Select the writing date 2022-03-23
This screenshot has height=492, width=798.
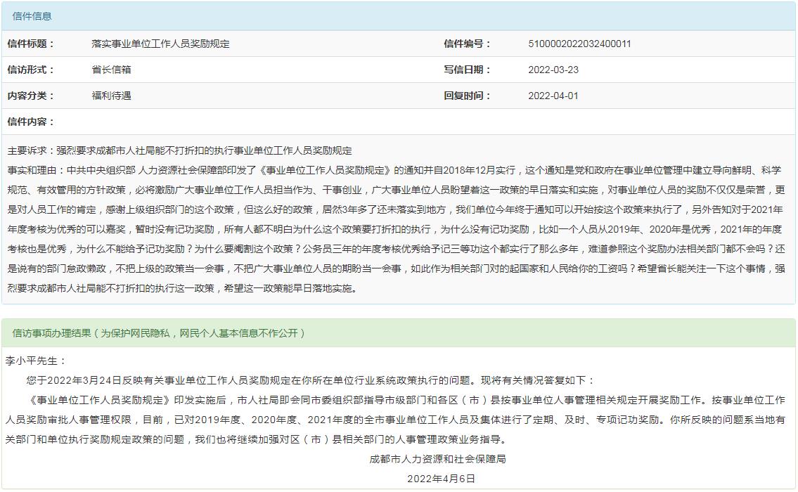(553, 70)
